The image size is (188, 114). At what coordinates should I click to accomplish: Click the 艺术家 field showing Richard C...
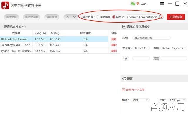point(141,48)
